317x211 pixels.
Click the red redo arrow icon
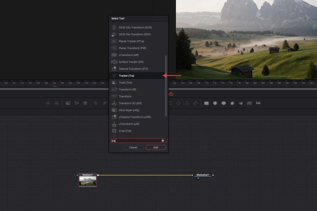click(x=171, y=94)
